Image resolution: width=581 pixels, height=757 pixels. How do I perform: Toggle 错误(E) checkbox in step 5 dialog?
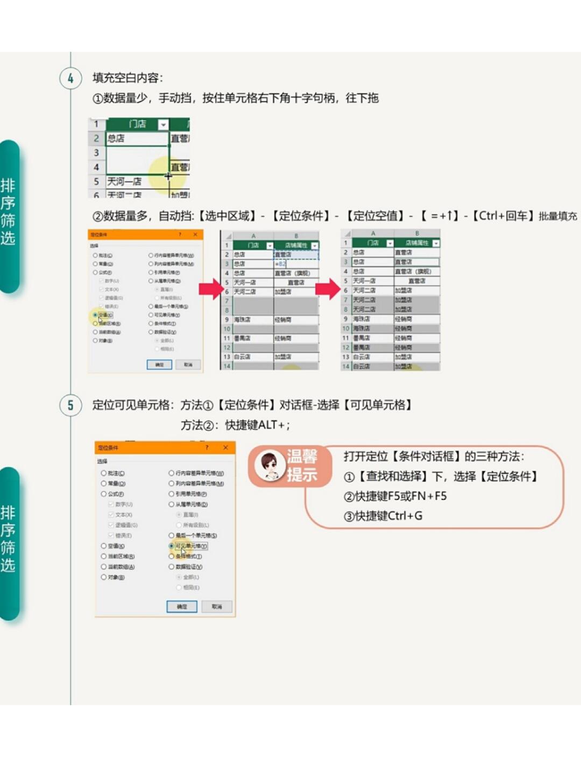tap(111, 535)
